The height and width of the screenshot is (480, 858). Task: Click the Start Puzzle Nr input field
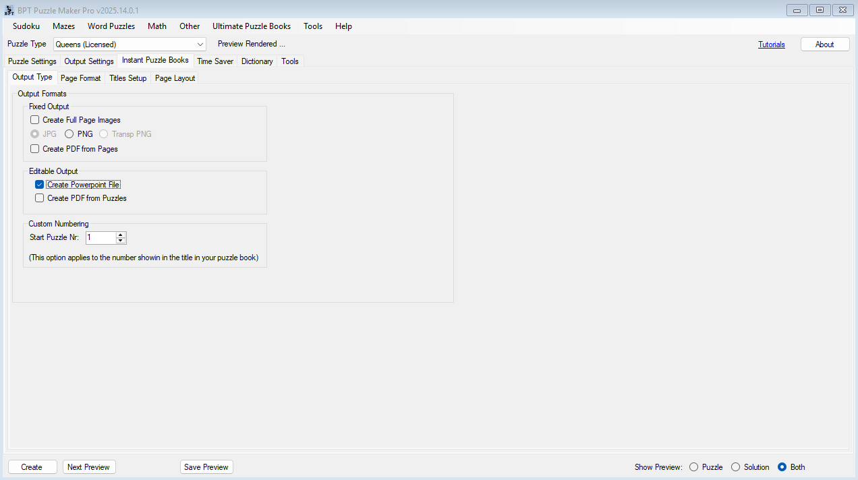(101, 237)
